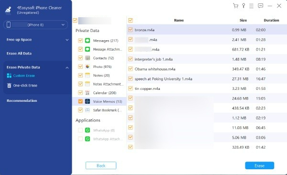
Task: Uncheck the file checkbox in the 5.06 MB row
Action: [x=130, y=137]
